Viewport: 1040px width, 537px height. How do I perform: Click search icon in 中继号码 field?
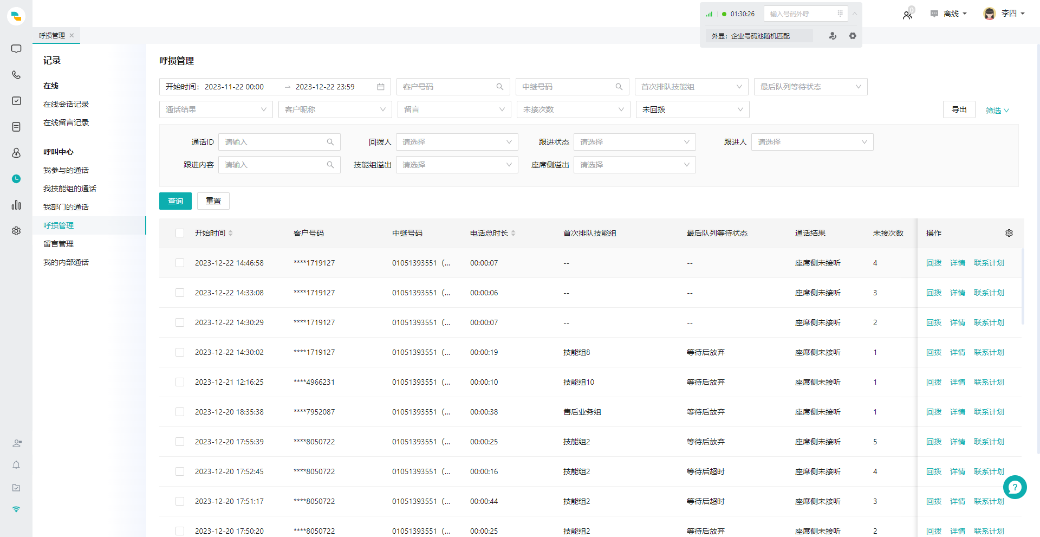coord(619,87)
